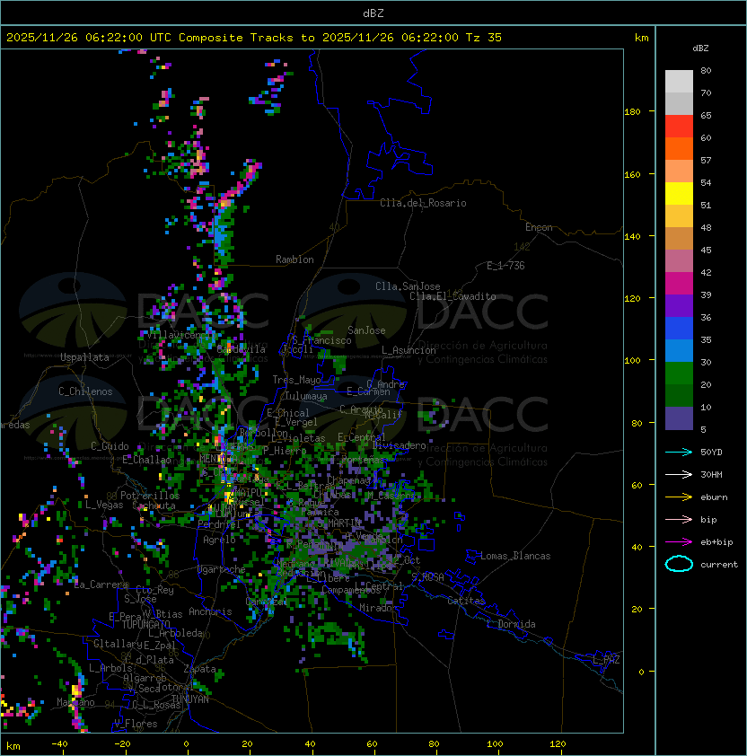Click the 'Encon' map label
The height and width of the screenshot is (756, 747).
pyautogui.click(x=539, y=227)
